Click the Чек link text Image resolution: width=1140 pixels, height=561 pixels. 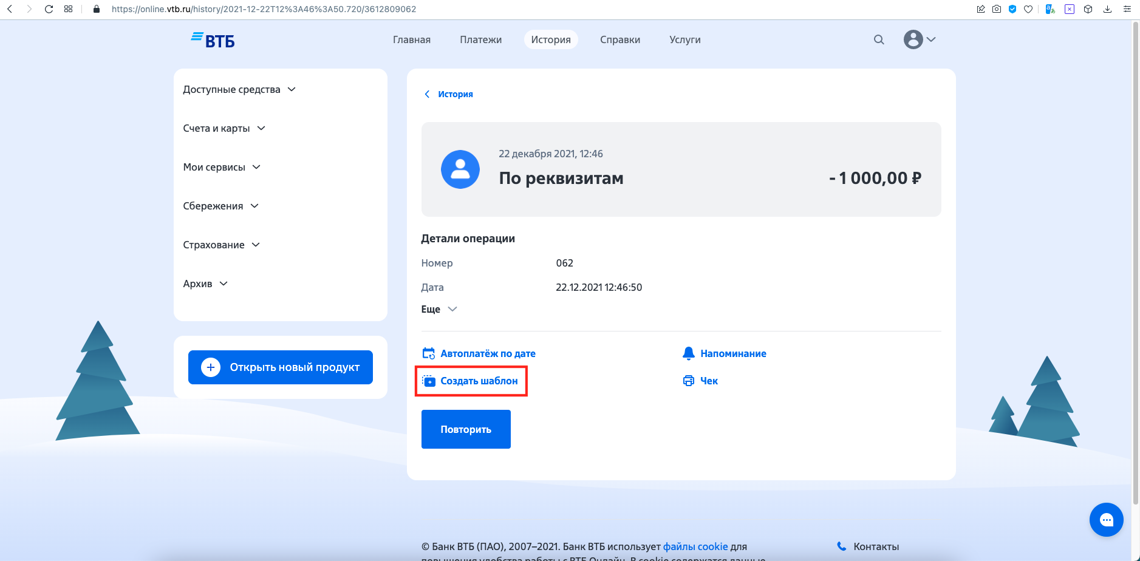click(x=709, y=381)
